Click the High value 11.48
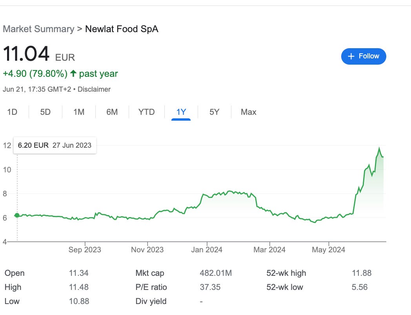 tap(79, 287)
